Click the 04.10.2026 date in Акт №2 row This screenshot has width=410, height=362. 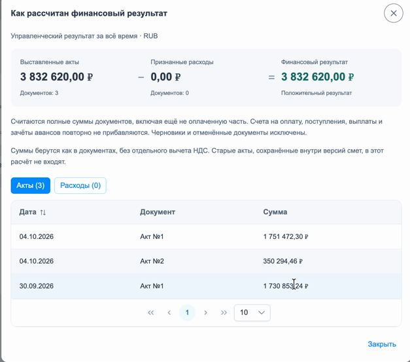tap(37, 261)
